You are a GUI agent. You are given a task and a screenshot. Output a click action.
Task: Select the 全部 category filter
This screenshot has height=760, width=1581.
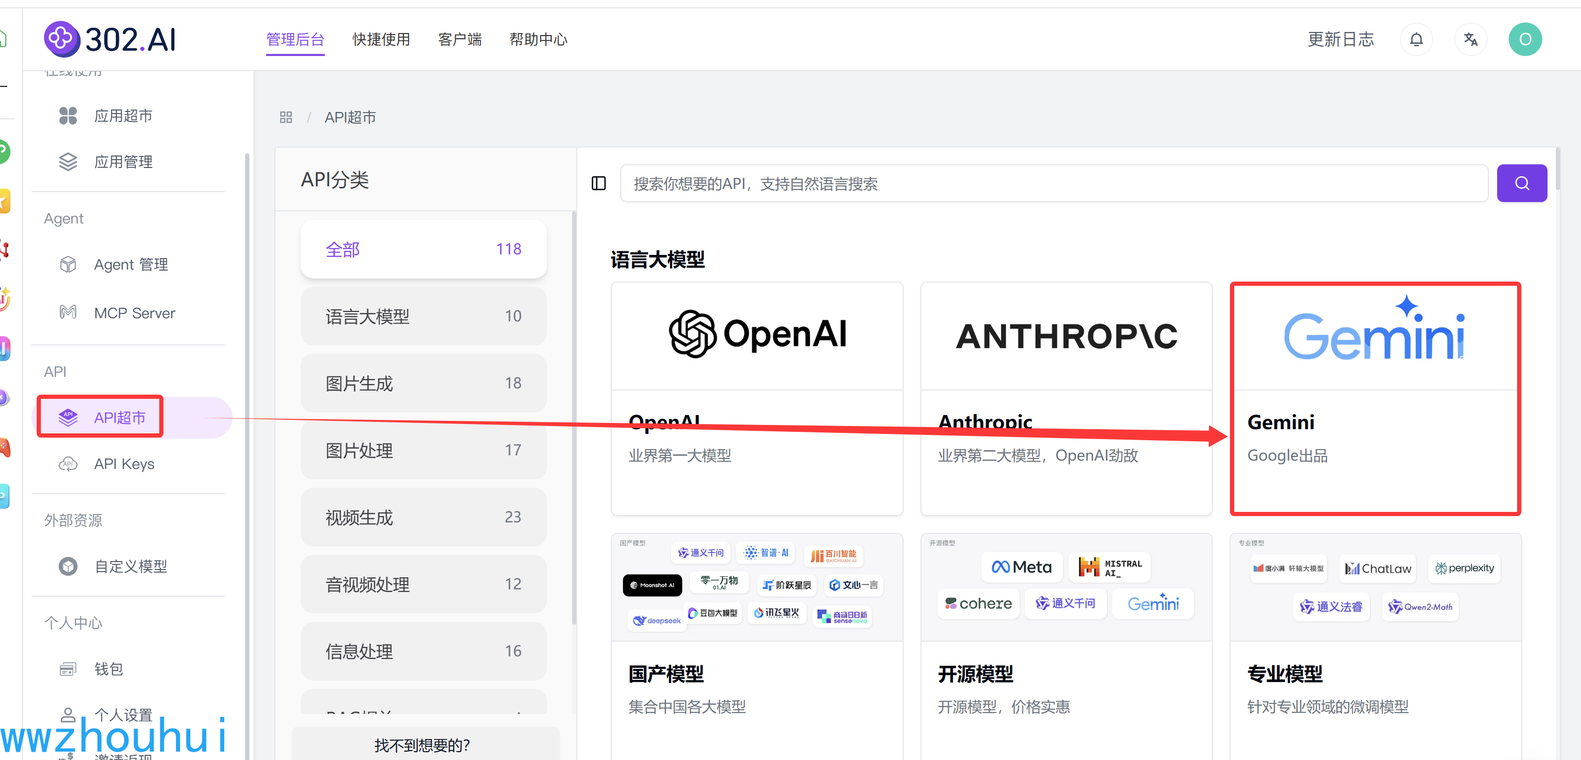423,249
